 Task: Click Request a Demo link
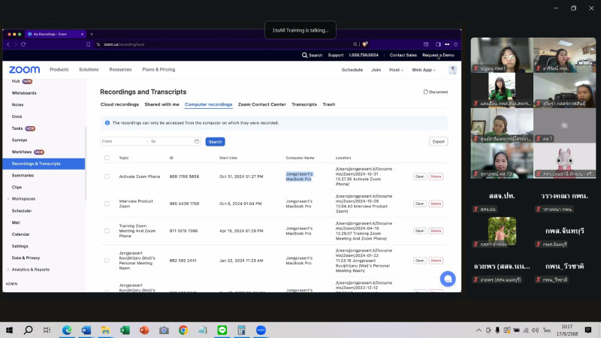pos(438,55)
